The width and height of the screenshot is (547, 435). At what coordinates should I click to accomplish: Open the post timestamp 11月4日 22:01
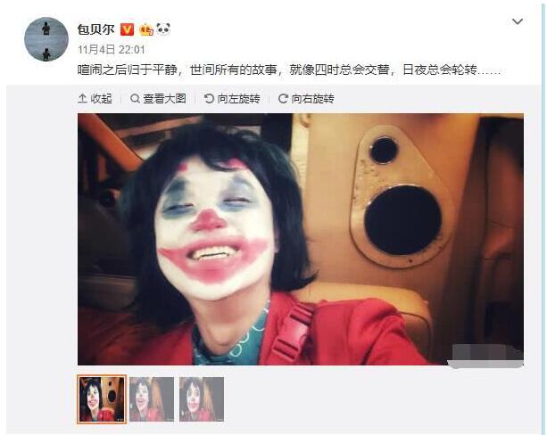(112, 50)
